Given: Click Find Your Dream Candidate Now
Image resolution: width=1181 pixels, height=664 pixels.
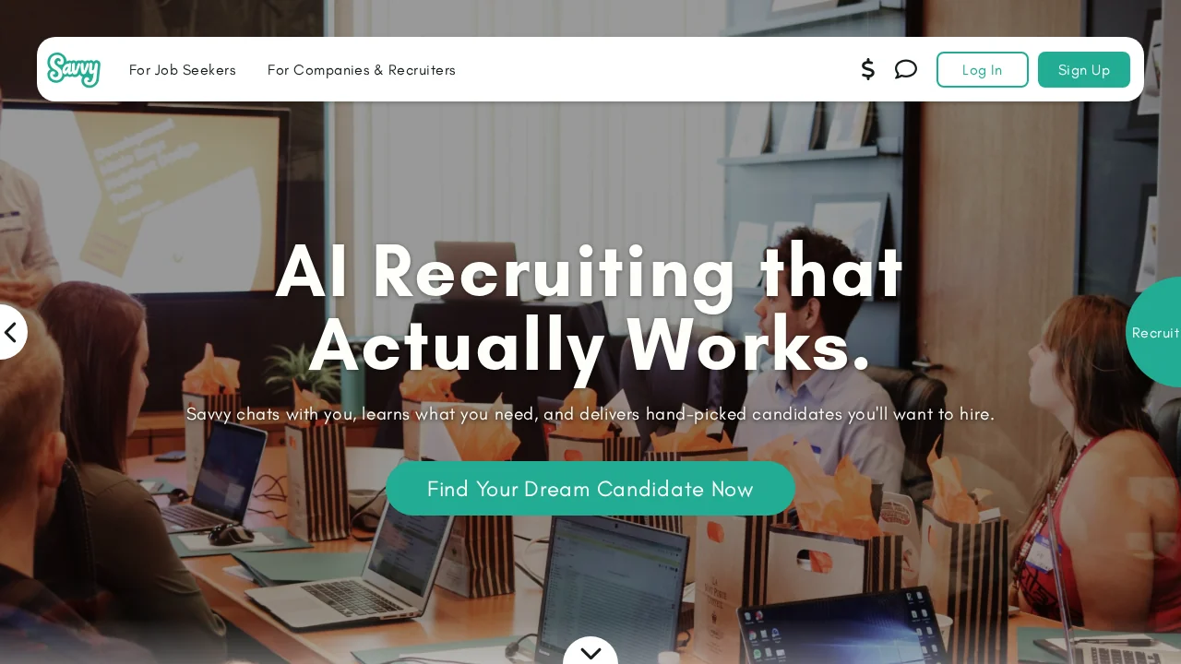Looking at the screenshot, I should point(590,489).
